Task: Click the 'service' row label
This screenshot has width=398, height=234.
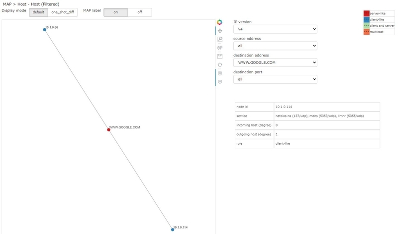Action: tap(242, 116)
